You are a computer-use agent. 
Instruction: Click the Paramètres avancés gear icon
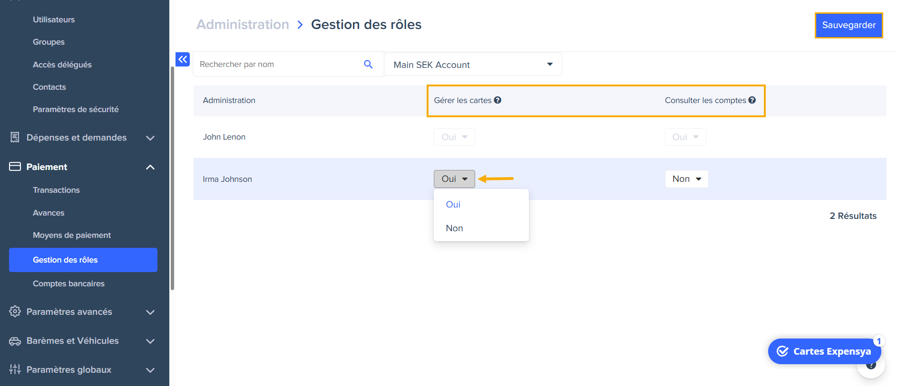click(x=15, y=311)
